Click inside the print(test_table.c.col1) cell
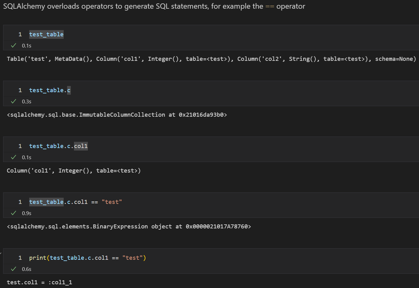This screenshot has width=419, height=288. (x=87, y=258)
